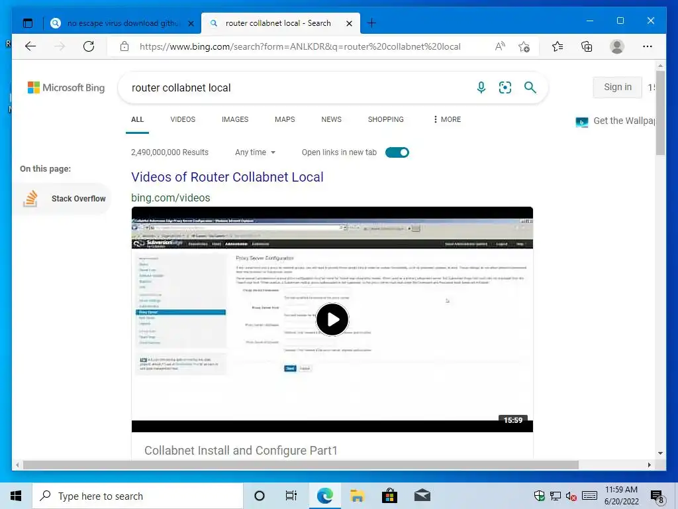The width and height of the screenshot is (678, 509).
Task: Open Read aloud from address bar
Action: [500, 46]
